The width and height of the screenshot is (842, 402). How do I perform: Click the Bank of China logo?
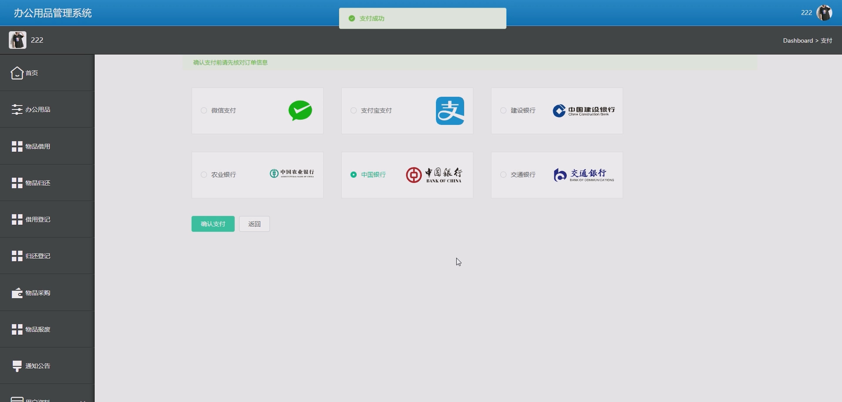(x=434, y=175)
